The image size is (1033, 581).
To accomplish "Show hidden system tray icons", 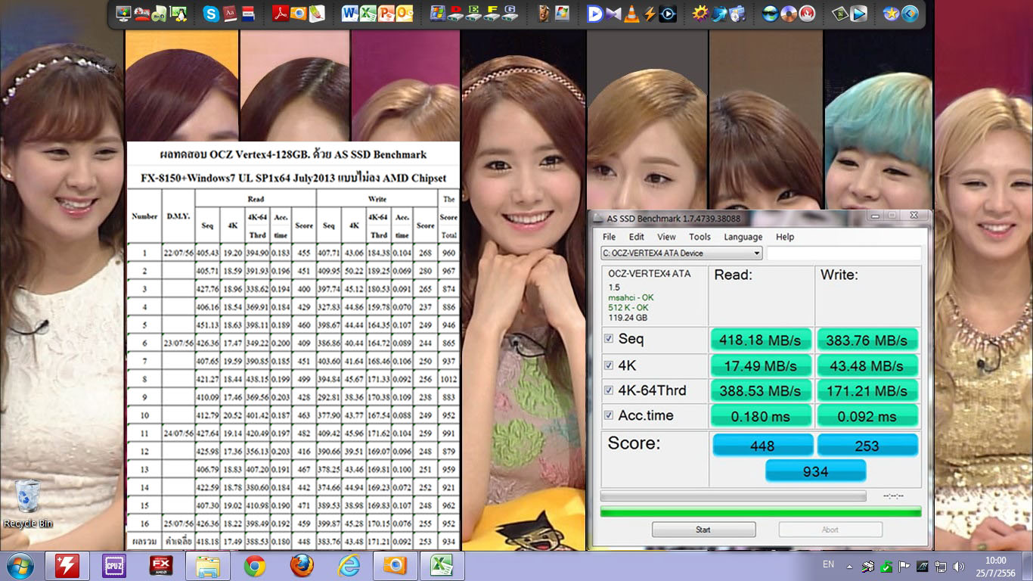I will tap(849, 566).
